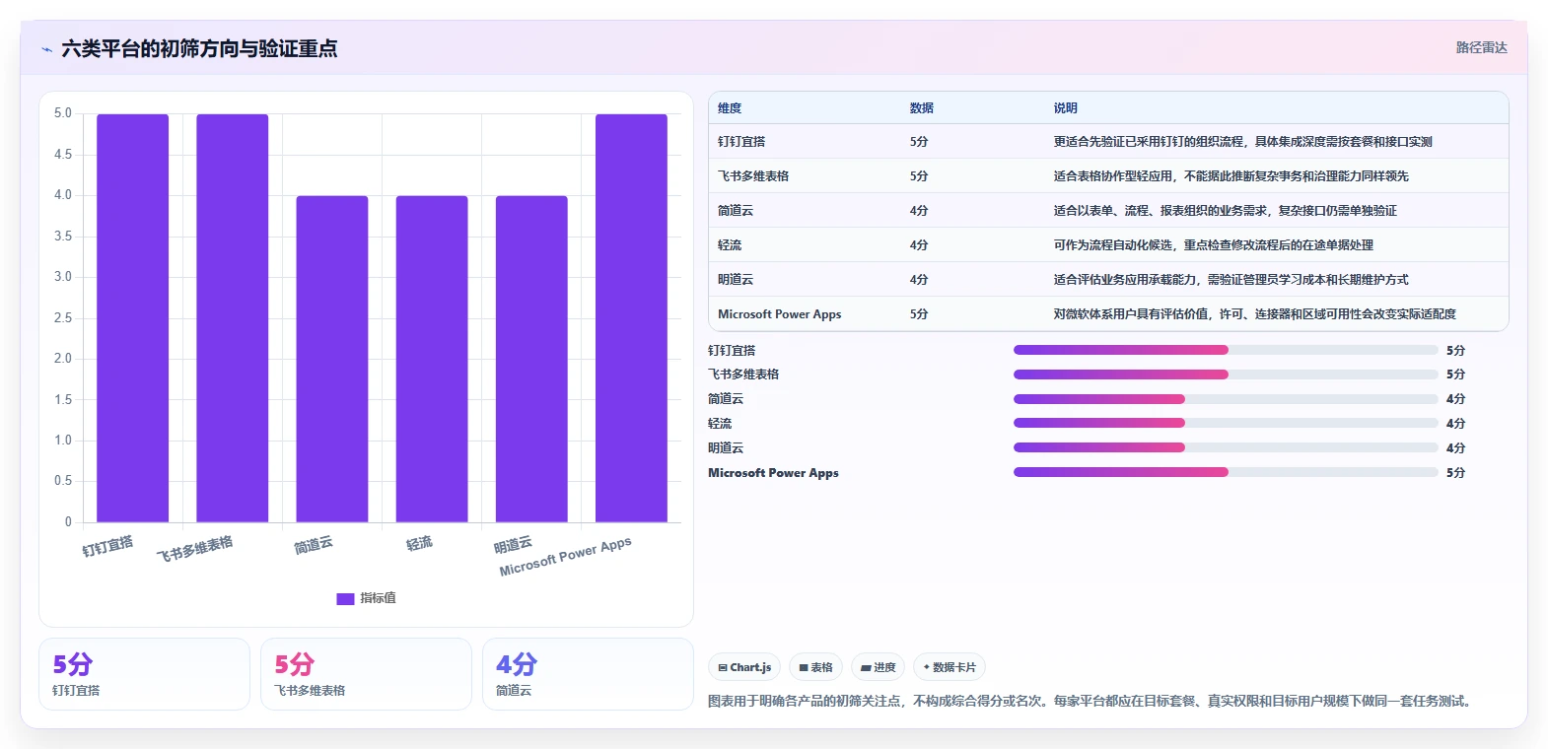Click the 飞书多维表格 bar in the chart
This screenshot has height=749, width=1548.
tap(233, 318)
